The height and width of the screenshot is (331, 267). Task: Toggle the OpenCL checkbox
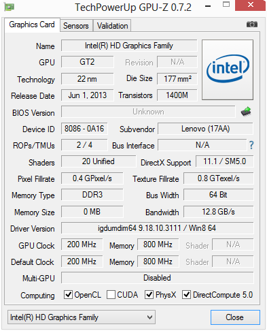(68, 294)
